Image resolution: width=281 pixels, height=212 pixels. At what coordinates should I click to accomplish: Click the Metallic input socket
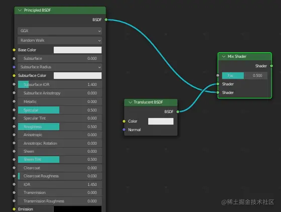(x=14, y=101)
